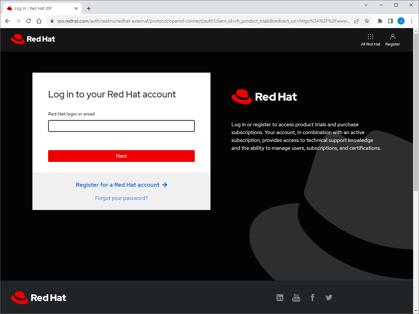Image resolution: width=419 pixels, height=314 pixels.
Task: Click Forgot your password link
Action: point(121,198)
